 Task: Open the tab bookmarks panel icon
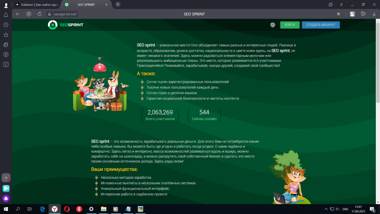point(331,4)
